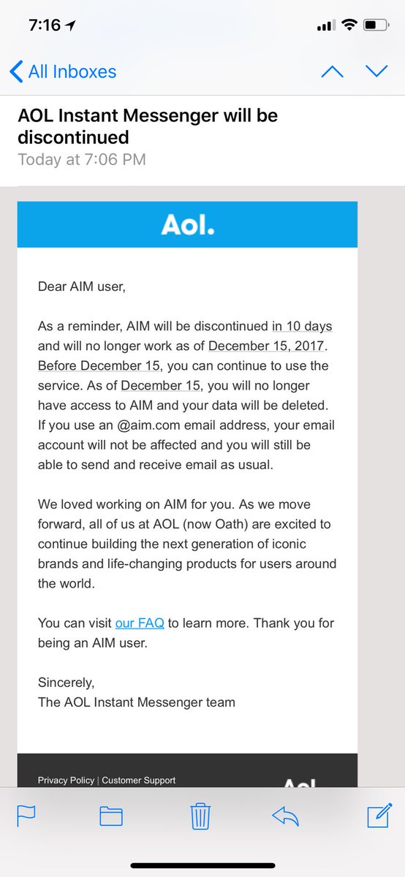405x877 pixels.
Task: Tap the email subject heading
Action: [x=148, y=126]
